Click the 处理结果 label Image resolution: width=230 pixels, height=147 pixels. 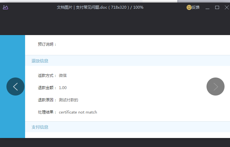click(47, 112)
